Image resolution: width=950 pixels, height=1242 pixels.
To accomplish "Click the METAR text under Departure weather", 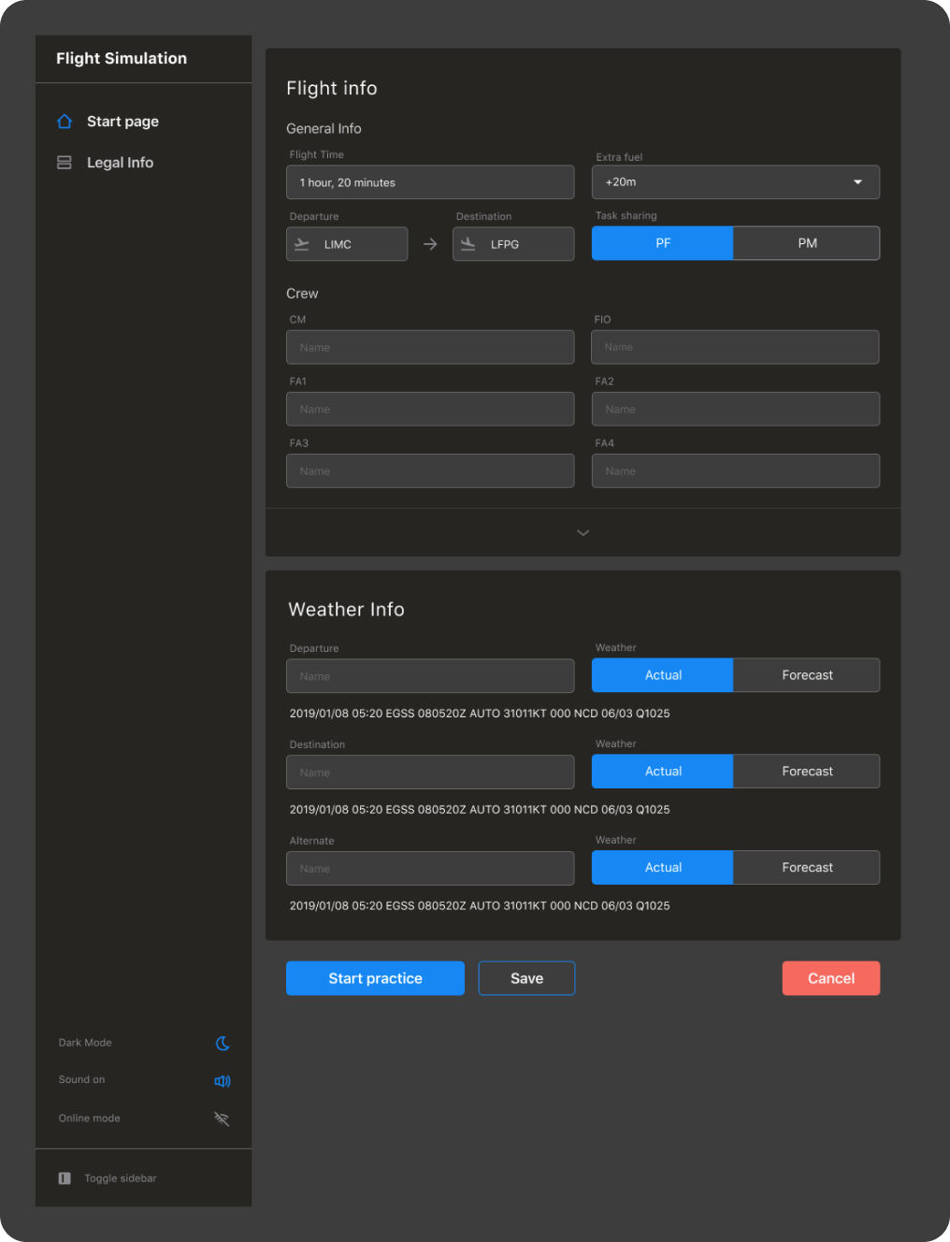I will point(480,714).
